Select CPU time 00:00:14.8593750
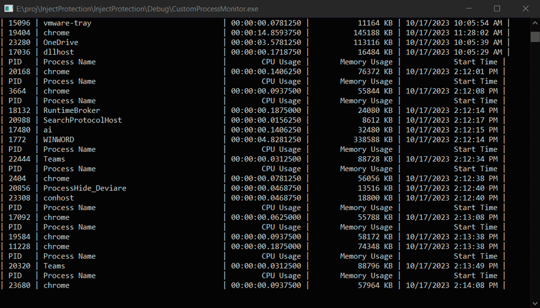The width and height of the screenshot is (540, 308). pyautogui.click(x=266, y=33)
